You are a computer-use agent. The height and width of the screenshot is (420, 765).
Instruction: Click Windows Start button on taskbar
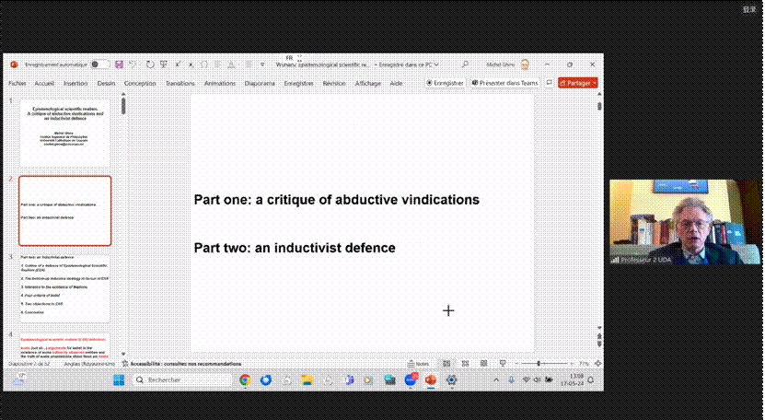coord(119,379)
